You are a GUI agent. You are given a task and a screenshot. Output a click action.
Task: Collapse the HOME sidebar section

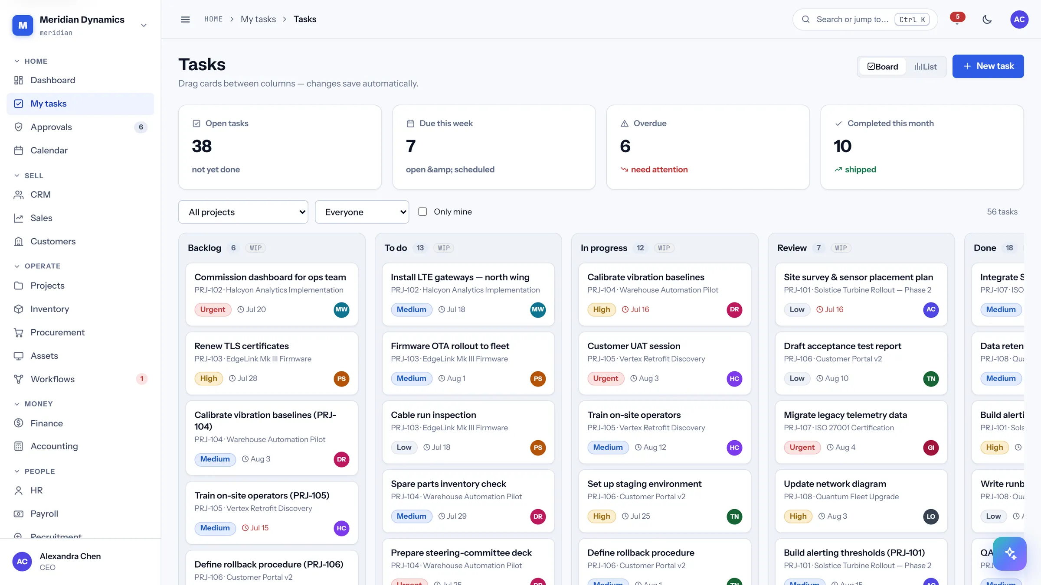point(30,61)
